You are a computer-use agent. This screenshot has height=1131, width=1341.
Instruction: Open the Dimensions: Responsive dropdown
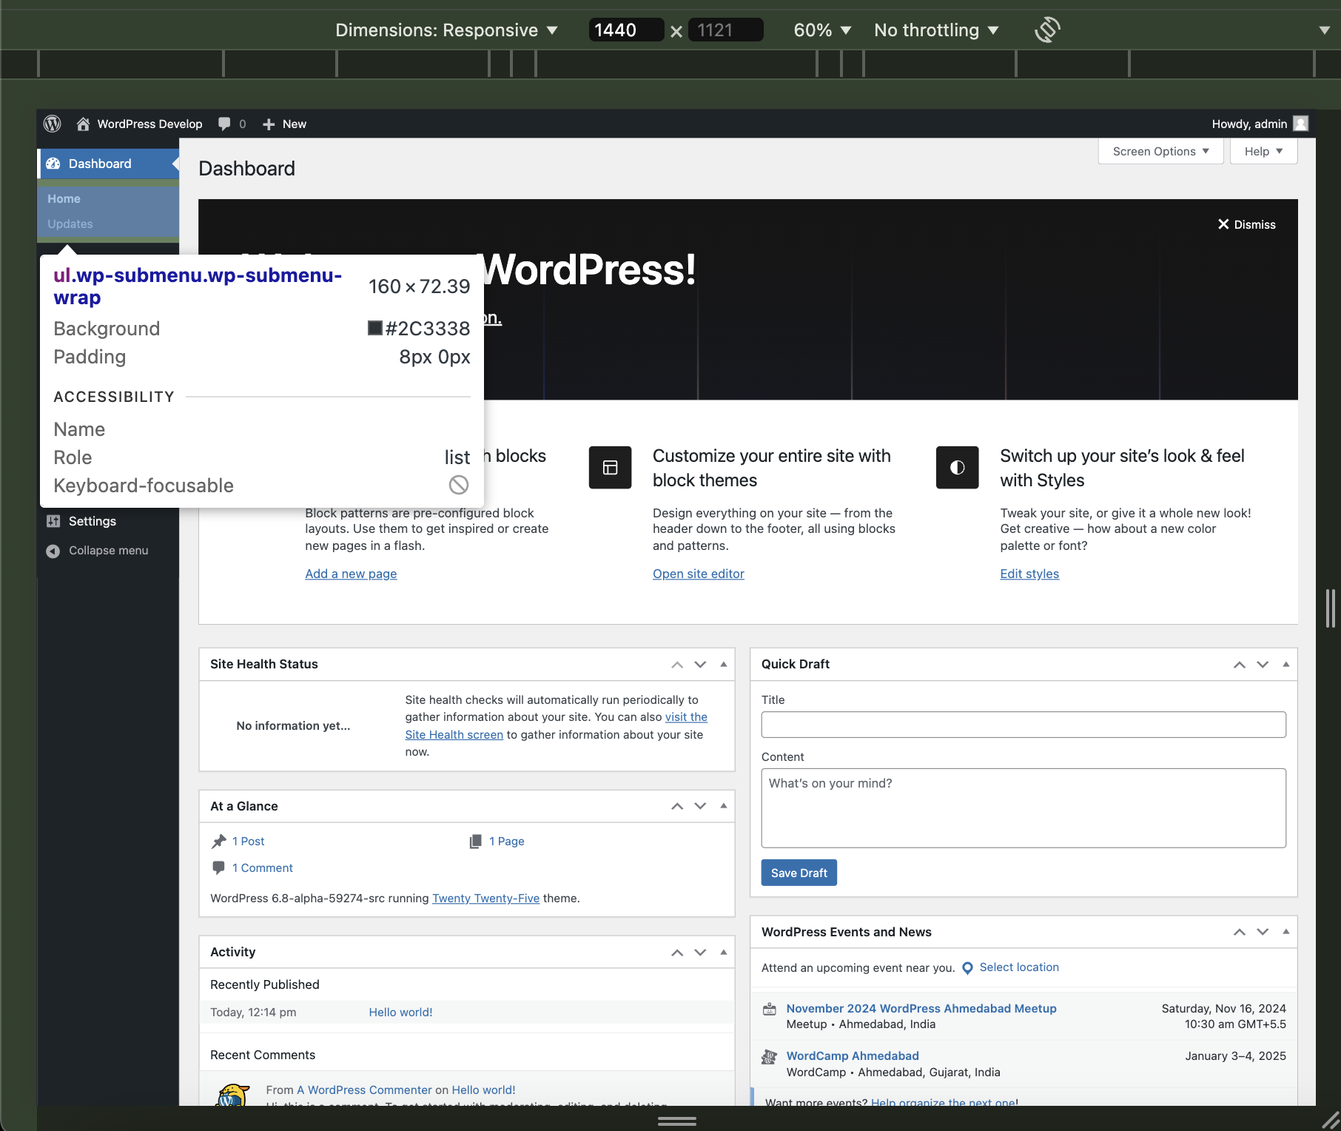point(446,30)
